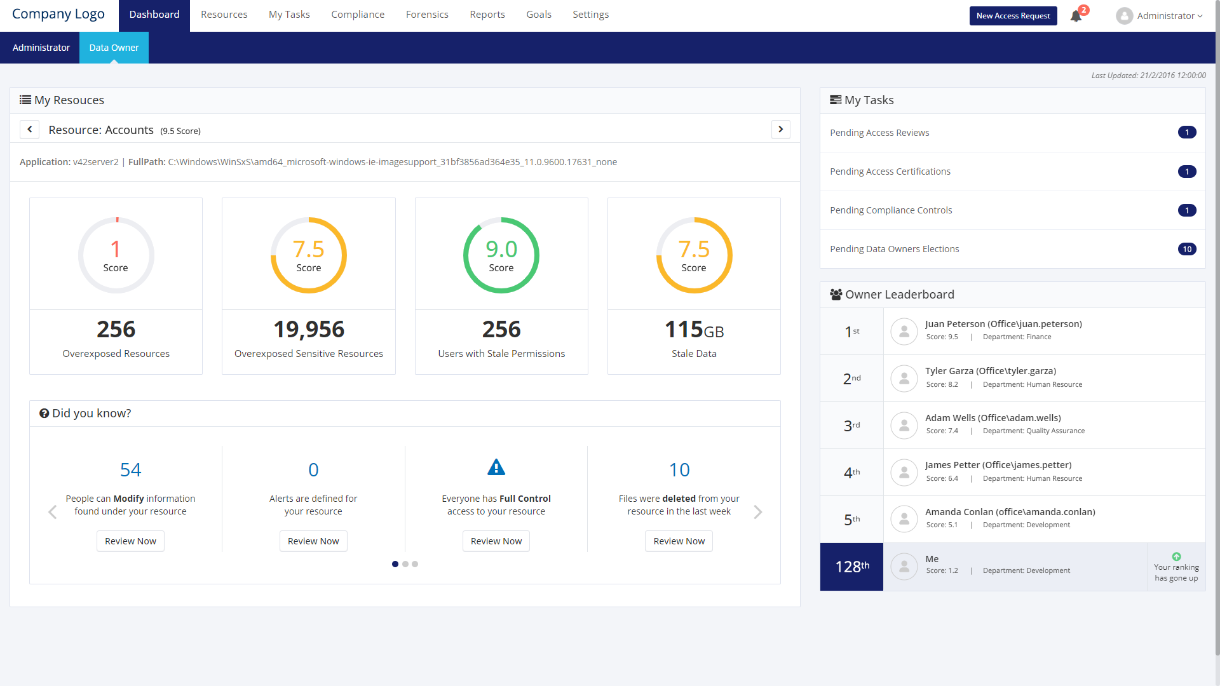1220x686 pixels.
Task: Click the Owner Leaderboard group icon
Action: (836, 295)
